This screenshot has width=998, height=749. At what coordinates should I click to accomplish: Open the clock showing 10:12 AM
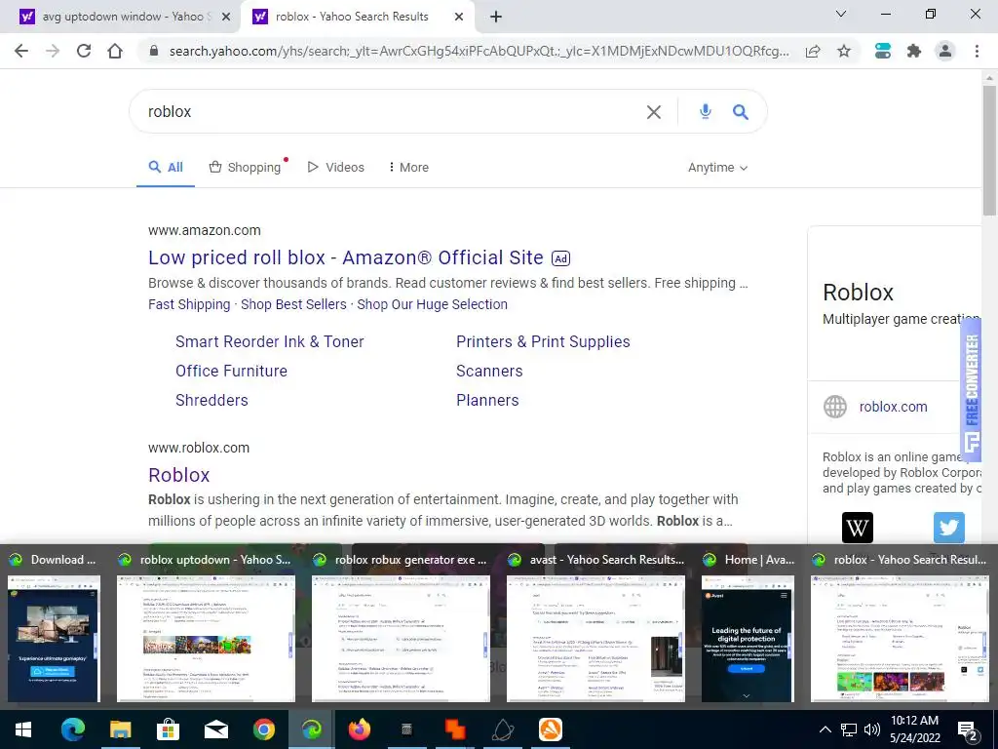tap(914, 729)
